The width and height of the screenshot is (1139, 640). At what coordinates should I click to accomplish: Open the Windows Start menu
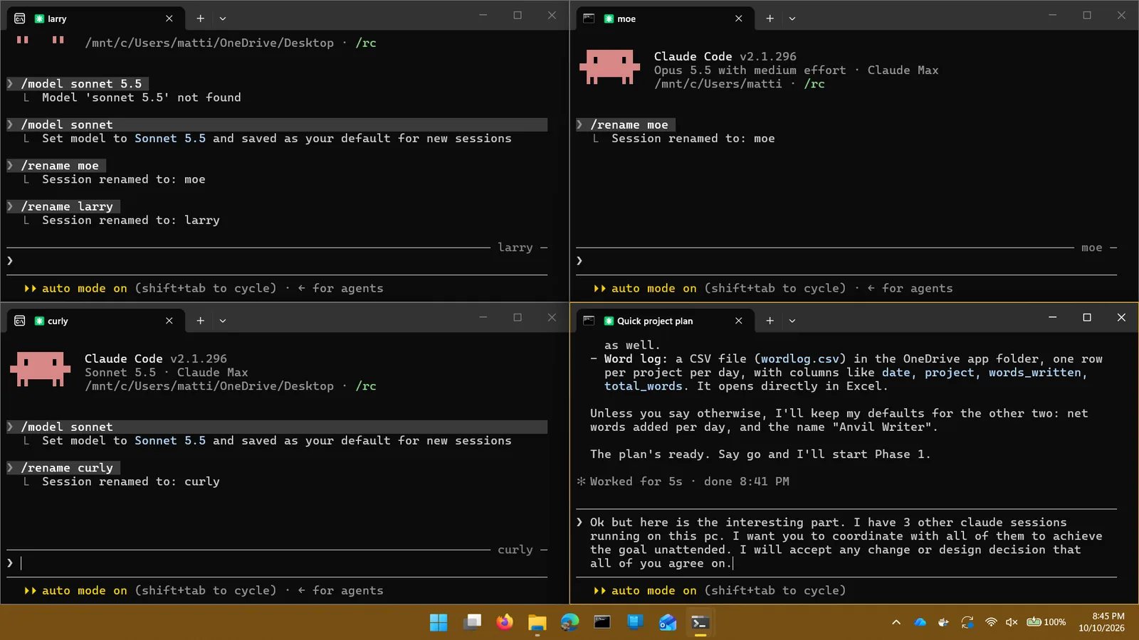[x=439, y=622]
